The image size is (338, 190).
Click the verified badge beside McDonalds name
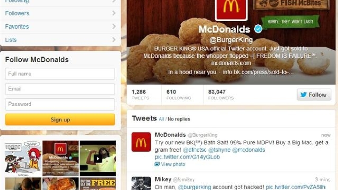(258, 29)
